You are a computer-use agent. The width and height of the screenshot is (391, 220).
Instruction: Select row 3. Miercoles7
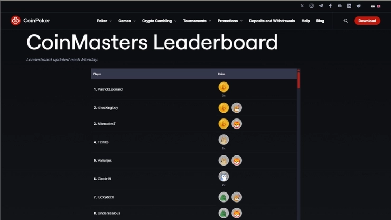click(x=194, y=124)
